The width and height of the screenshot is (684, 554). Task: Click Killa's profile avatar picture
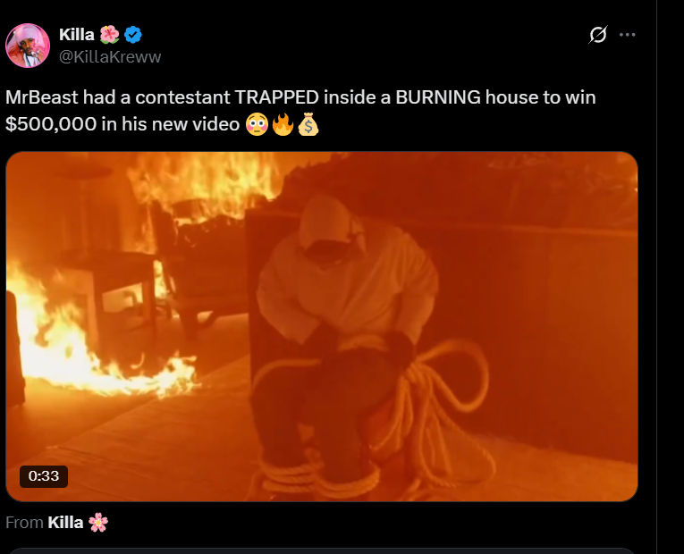tap(28, 46)
